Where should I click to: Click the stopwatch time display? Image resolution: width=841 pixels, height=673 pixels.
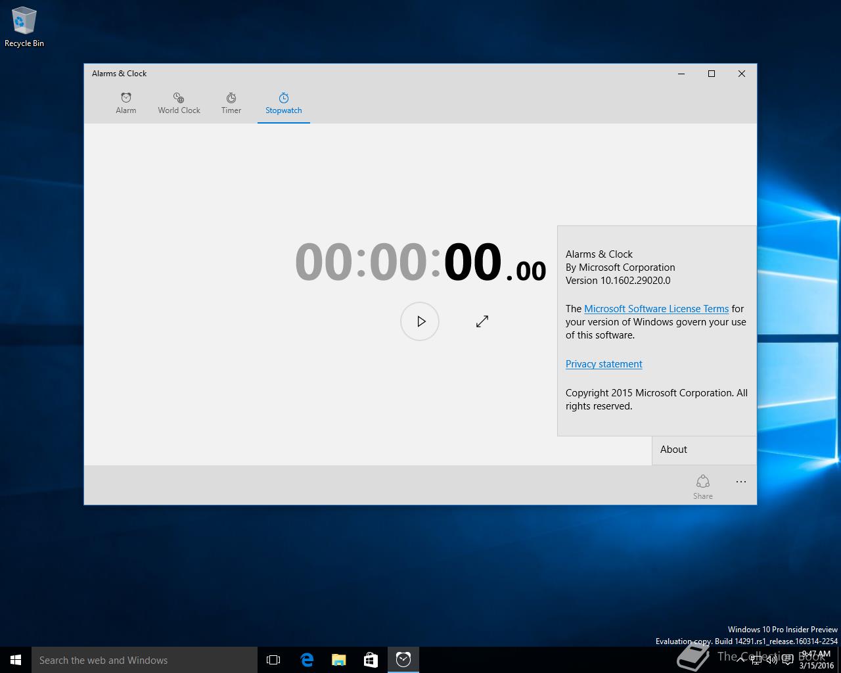tap(420, 262)
